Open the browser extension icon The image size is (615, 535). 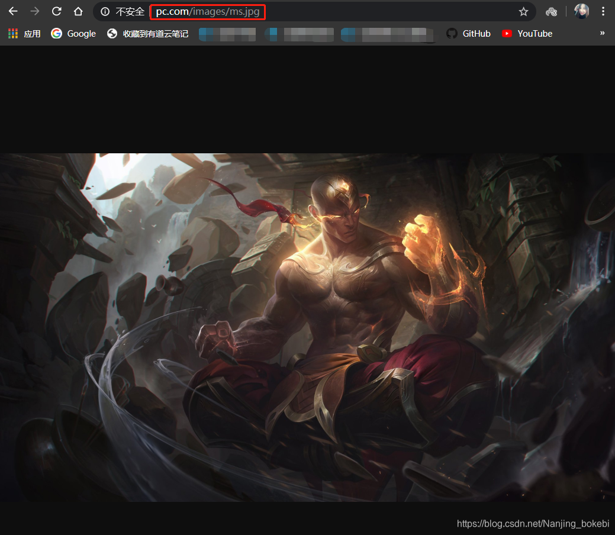tap(552, 12)
